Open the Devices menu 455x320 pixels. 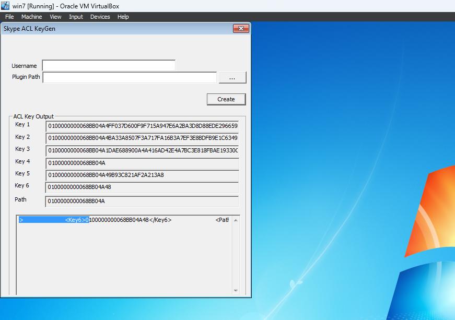pyautogui.click(x=100, y=17)
